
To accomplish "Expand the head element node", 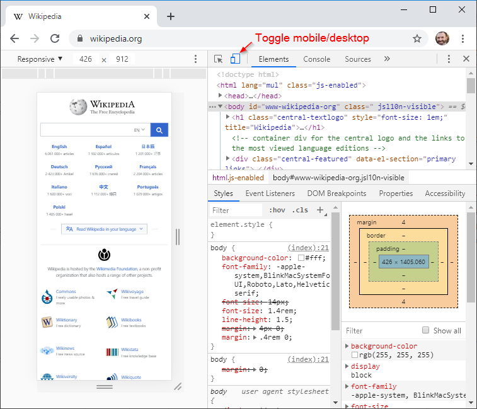I will [221, 96].
